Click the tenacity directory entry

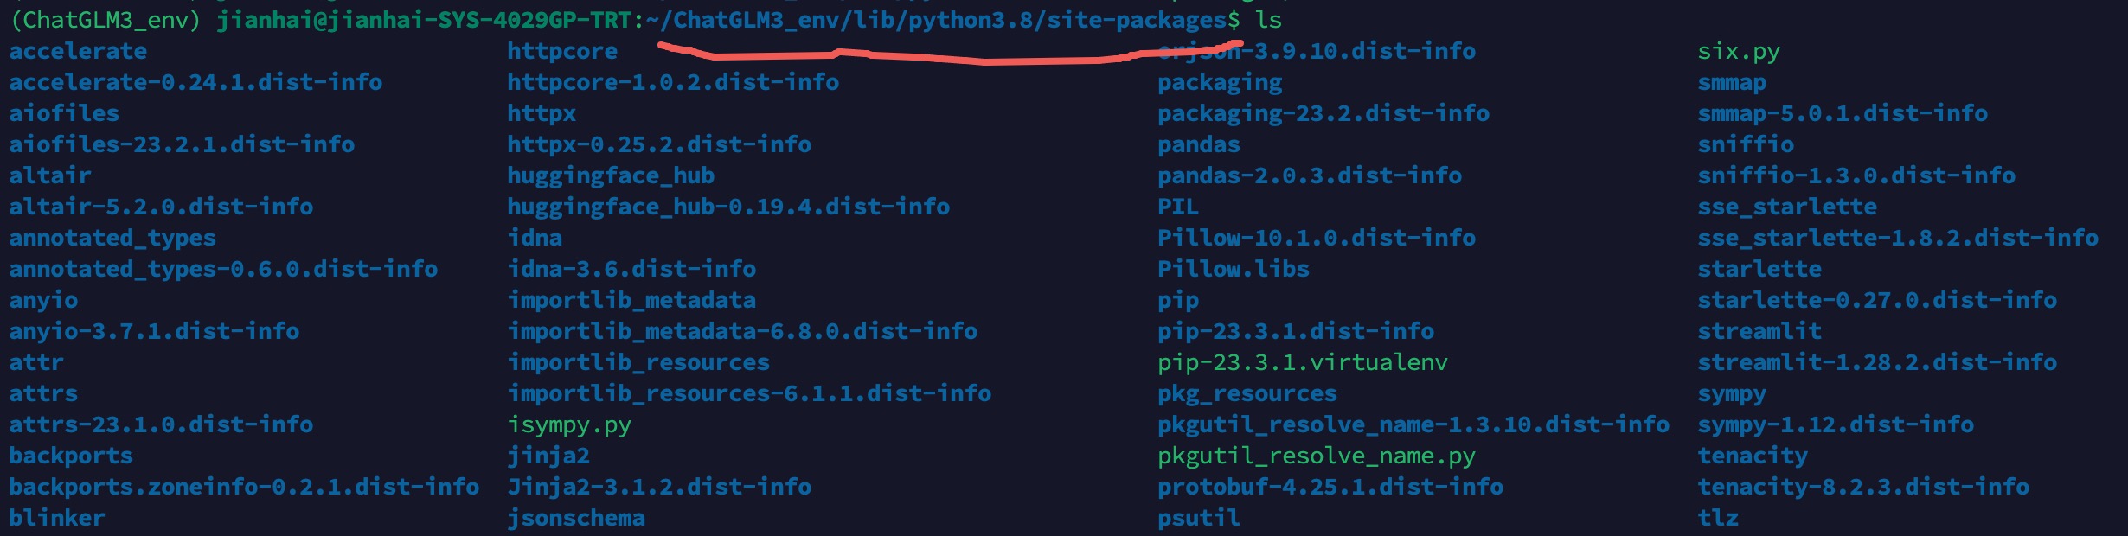point(1753,456)
